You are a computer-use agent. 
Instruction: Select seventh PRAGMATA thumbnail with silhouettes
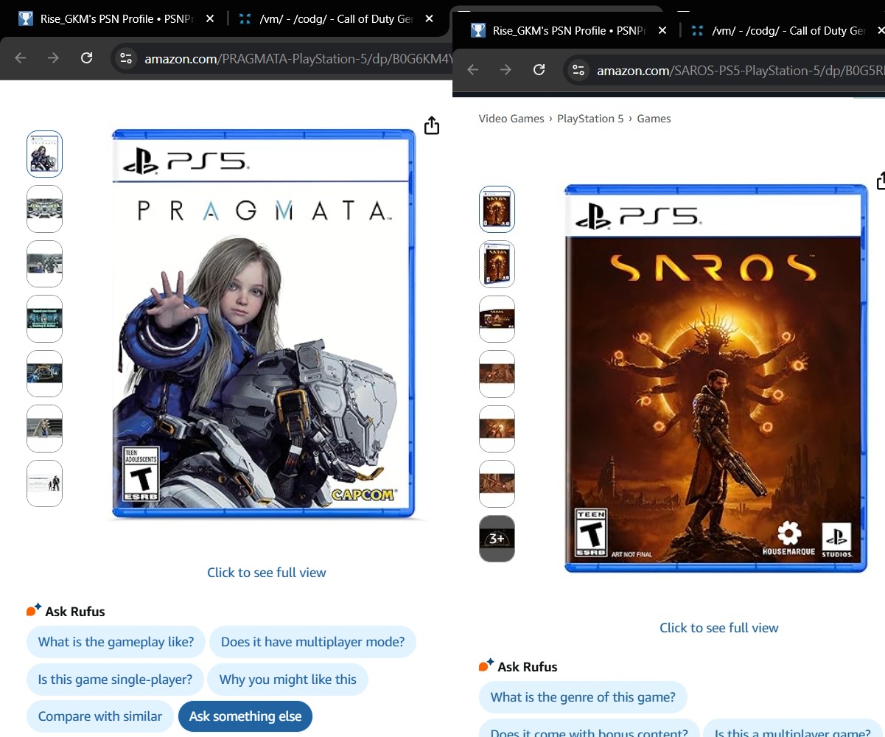pyautogui.click(x=45, y=483)
